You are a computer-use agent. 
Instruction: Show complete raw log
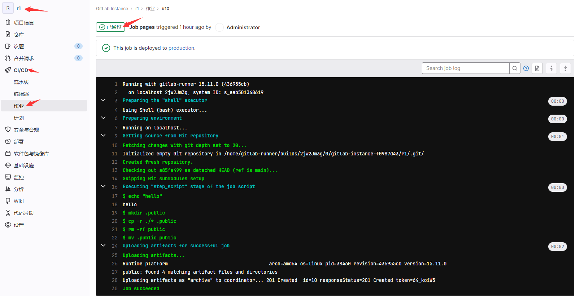tap(537, 68)
